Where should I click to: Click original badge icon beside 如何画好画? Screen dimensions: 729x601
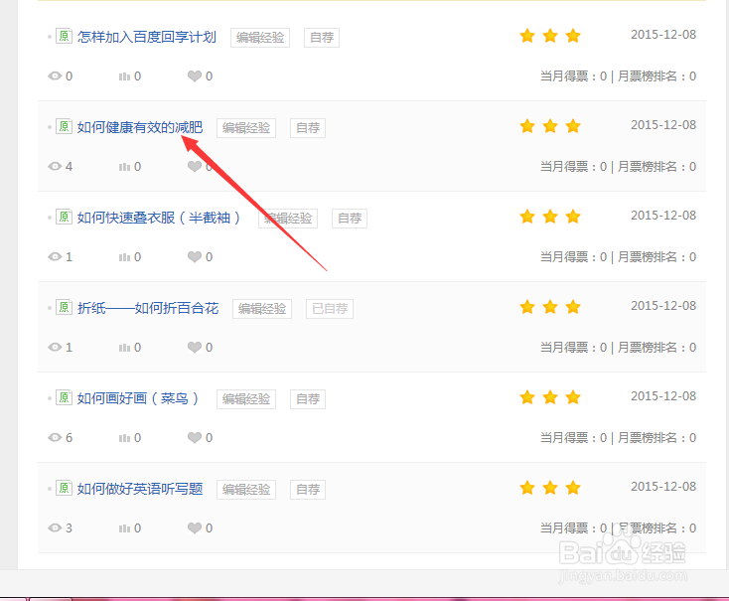click(x=64, y=397)
